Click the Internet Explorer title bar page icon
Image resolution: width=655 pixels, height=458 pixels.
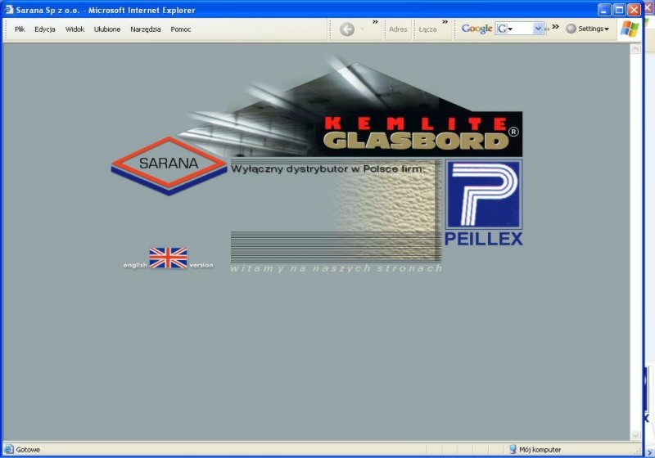(9, 10)
